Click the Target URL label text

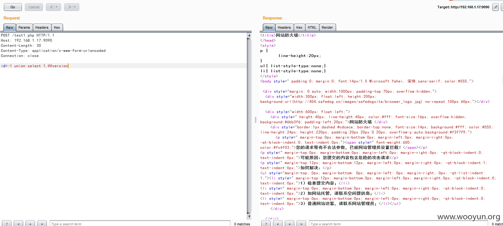point(463,7)
